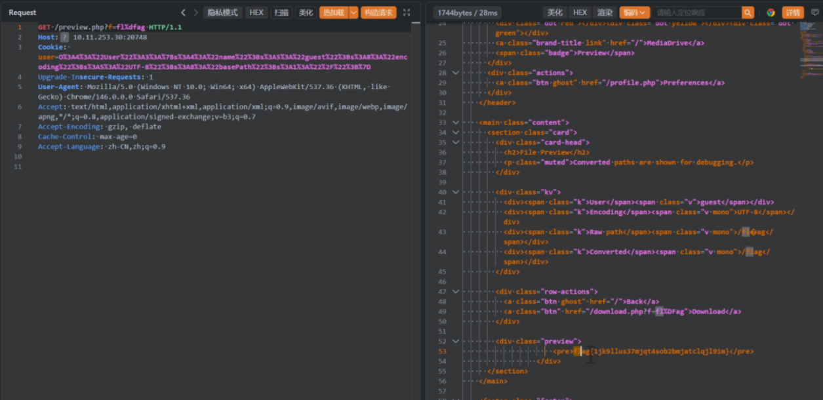Toggle HEX view in the response panel
823x400 pixels.
click(580, 12)
